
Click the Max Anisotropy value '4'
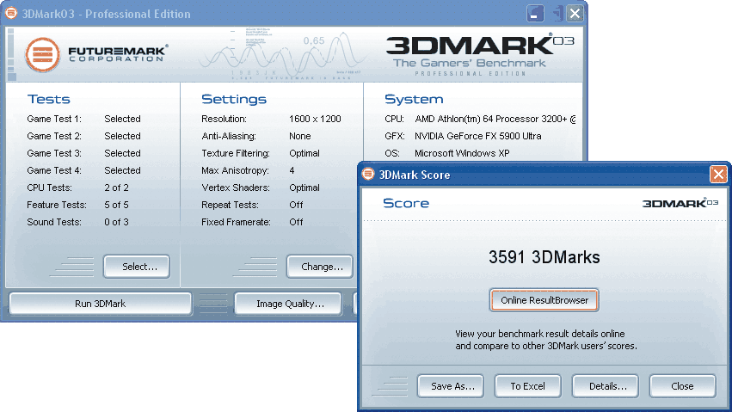pyautogui.click(x=292, y=170)
